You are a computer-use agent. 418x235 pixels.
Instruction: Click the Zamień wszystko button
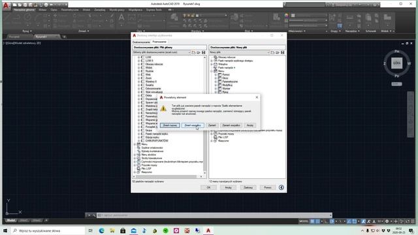click(231, 125)
